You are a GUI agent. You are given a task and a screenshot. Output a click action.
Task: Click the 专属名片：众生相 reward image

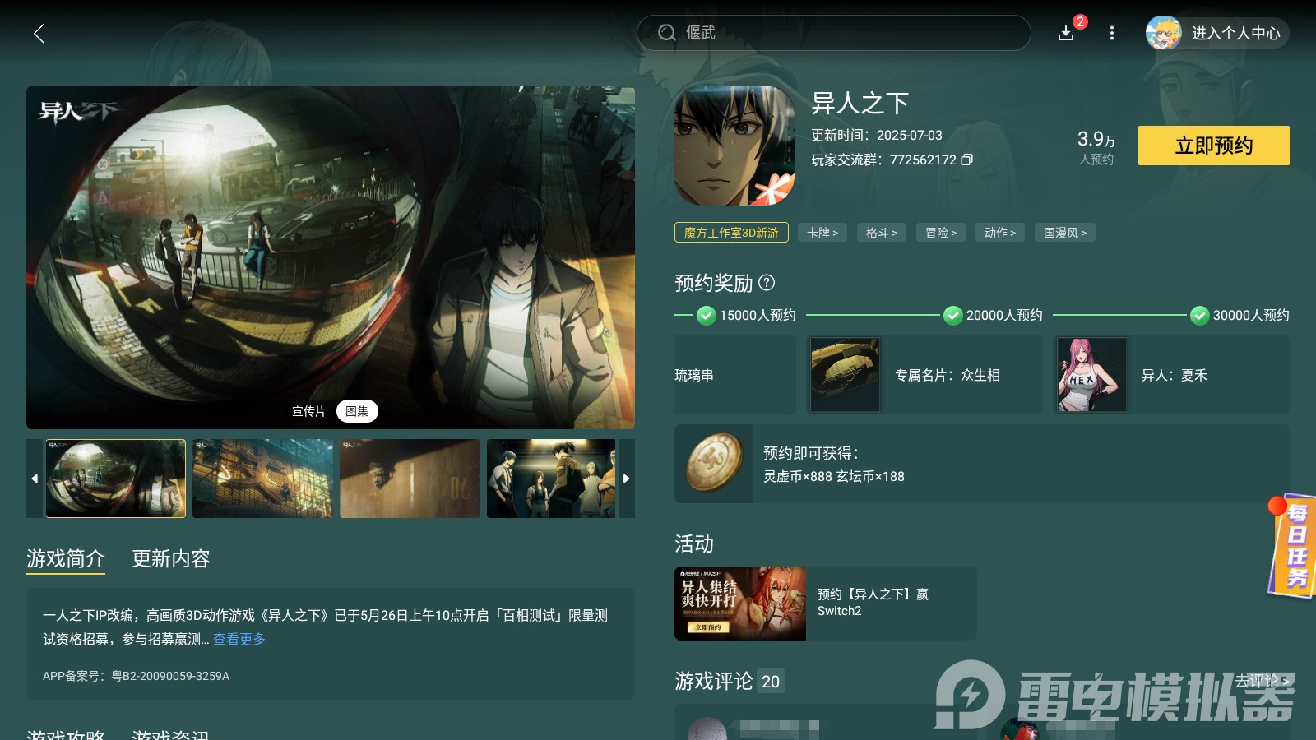pos(846,375)
